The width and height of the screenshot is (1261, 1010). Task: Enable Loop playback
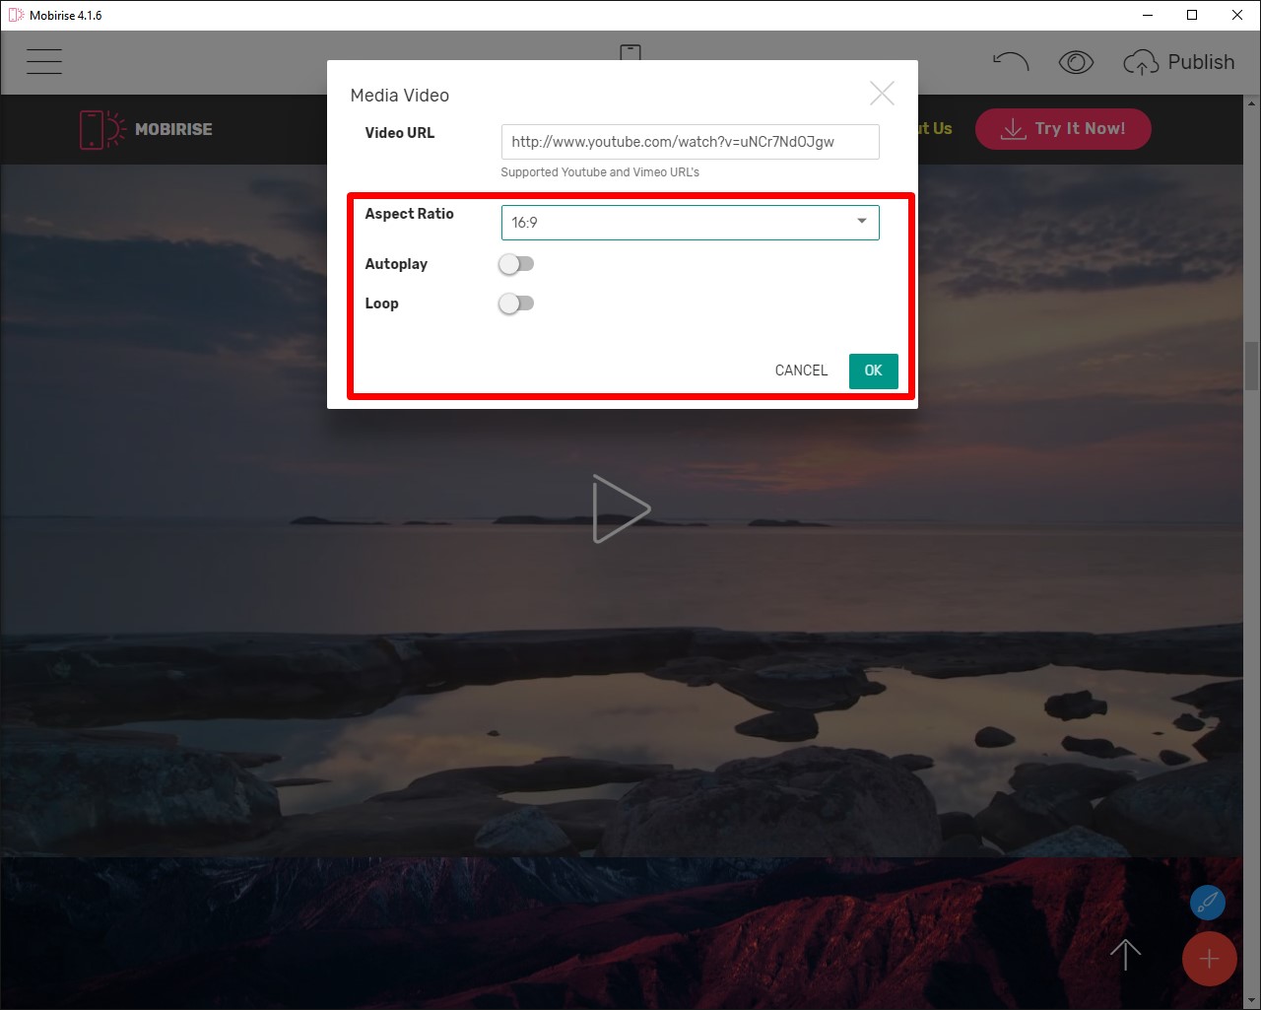point(516,303)
